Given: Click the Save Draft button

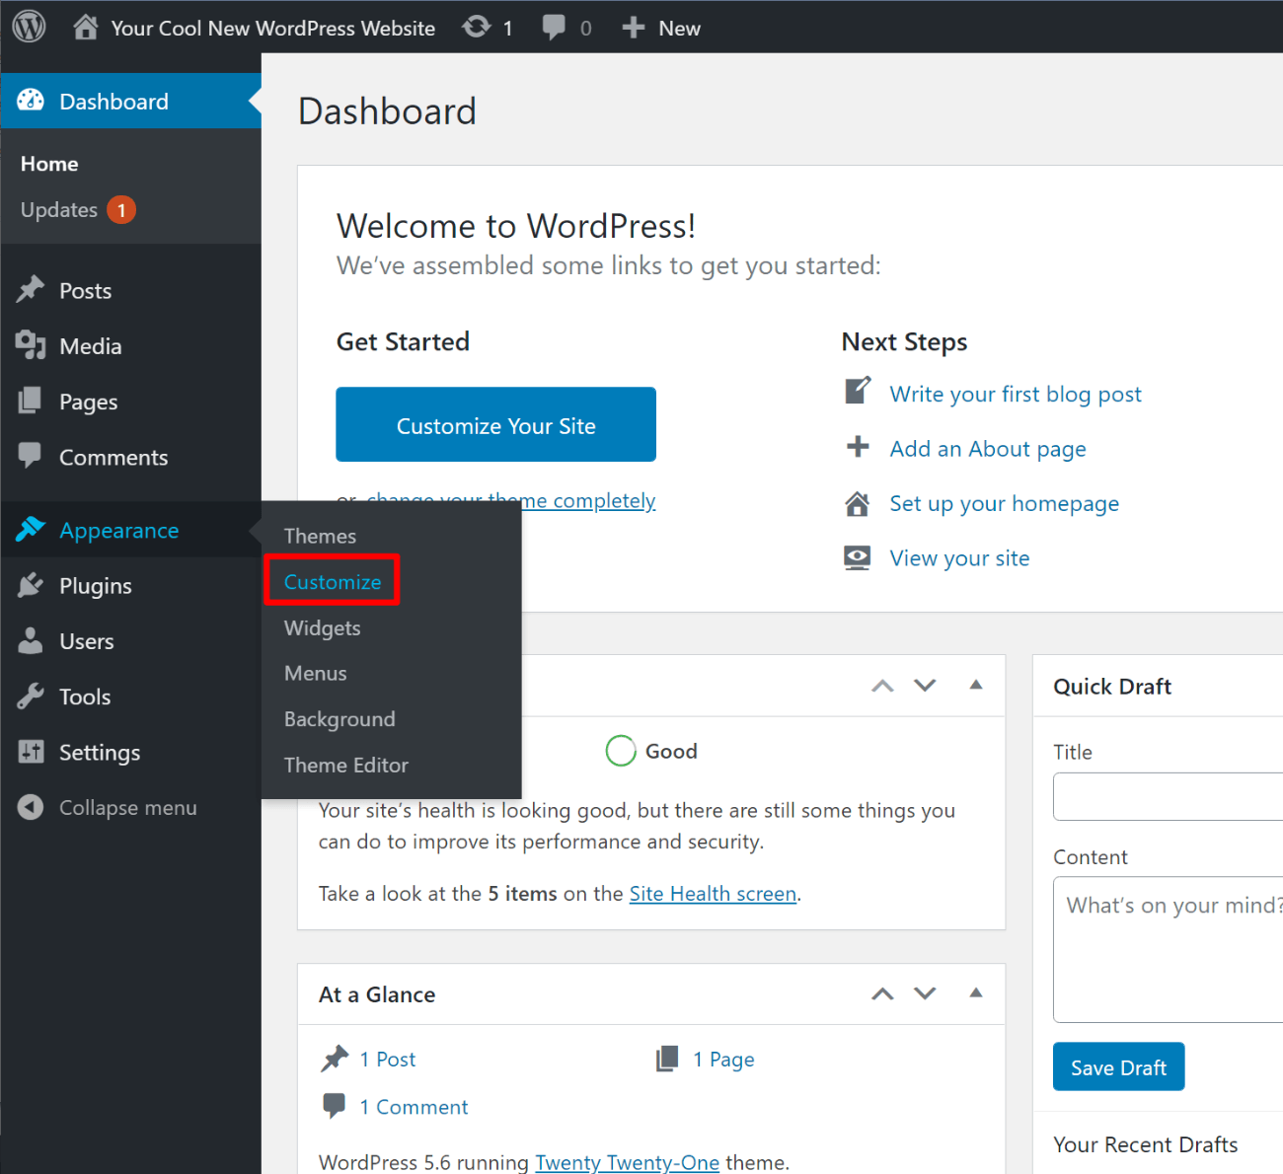Looking at the screenshot, I should pyautogui.click(x=1118, y=1066).
